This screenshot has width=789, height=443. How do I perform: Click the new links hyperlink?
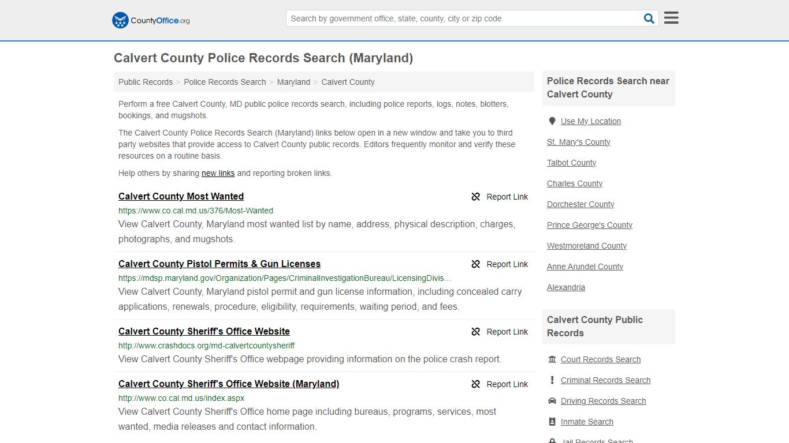[218, 173]
